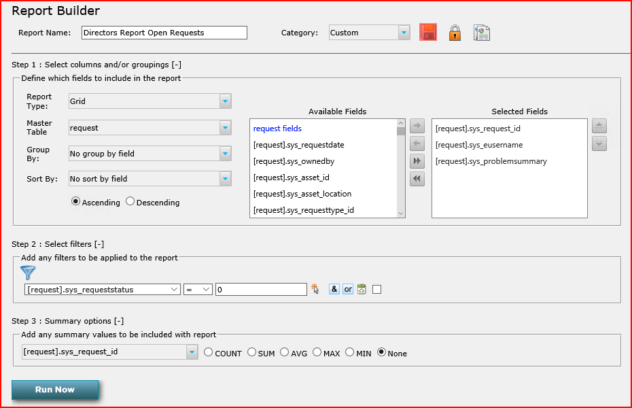Click Available Fields scrollbar up arrow
Viewport: 632px width, 408px height.
(401, 123)
